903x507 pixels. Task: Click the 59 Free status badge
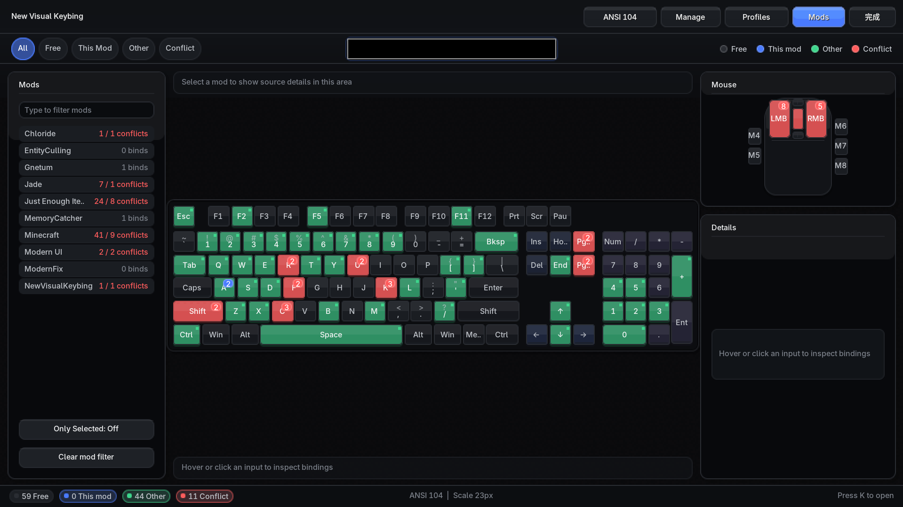32,496
